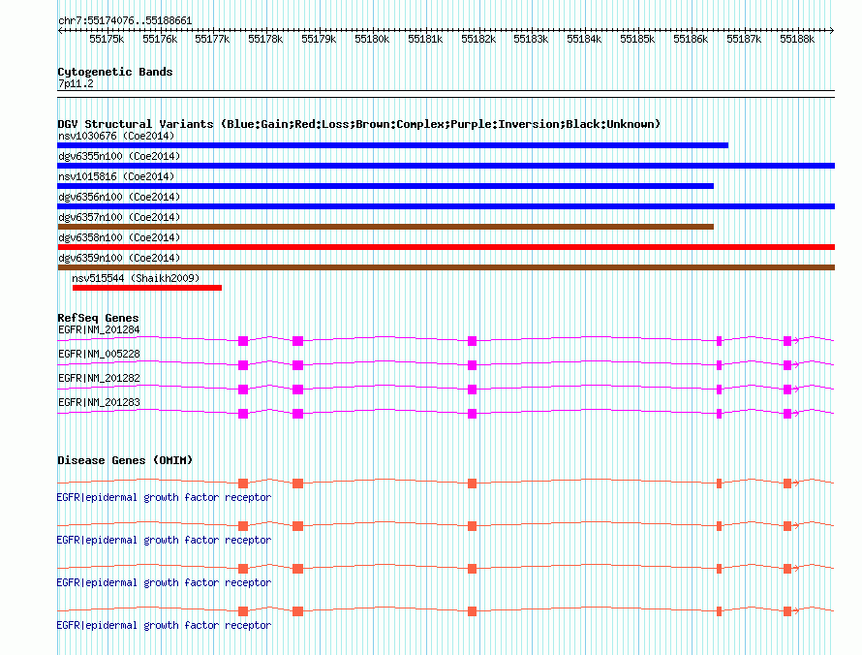Image resolution: width=862 pixels, height=655 pixels.
Task: Open the fourth OMIM EGFR epidermal growth factor receptor link
Action: pyautogui.click(x=164, y=625)
